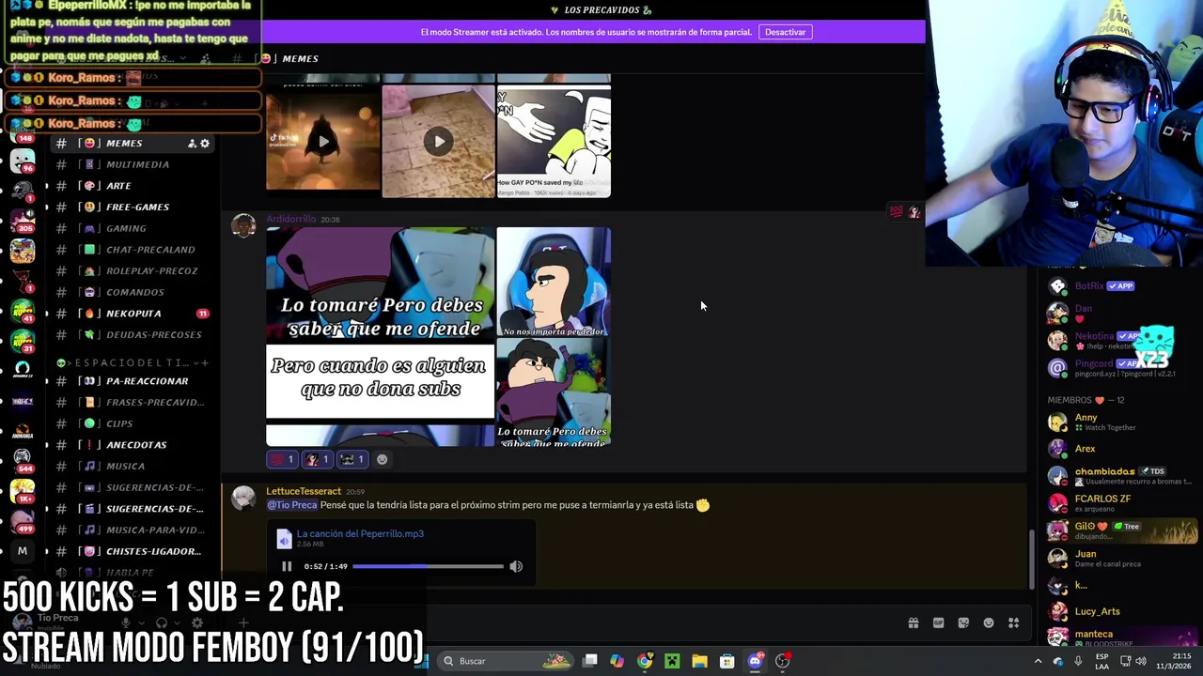Viewport: 1203px width, 676px height.
Task: Open Minecraft from the taskbar
Action: tap(672, 661)
